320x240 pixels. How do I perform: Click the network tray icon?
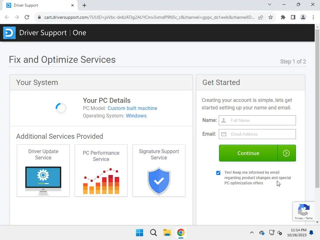[272, 232]
